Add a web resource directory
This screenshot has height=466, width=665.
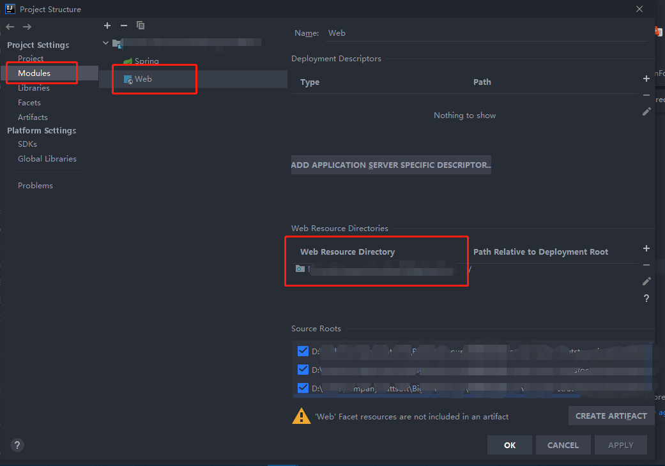[646, 248]
